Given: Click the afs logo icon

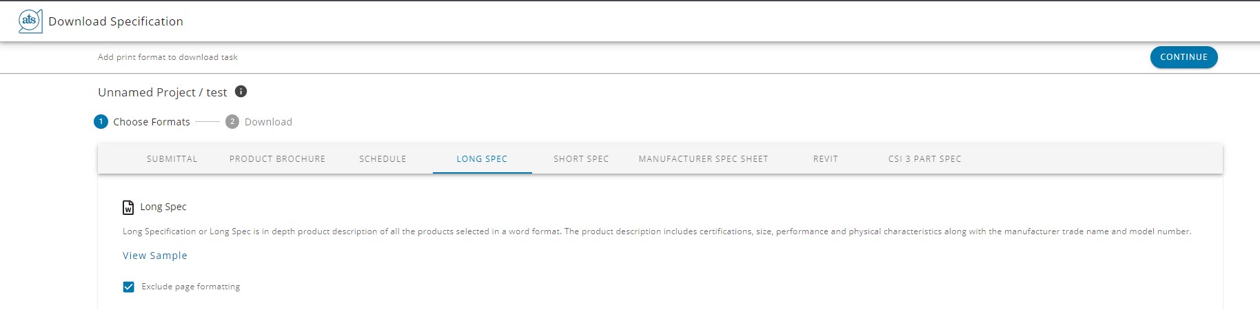Looking at the screenshot, I should [x=30, y=21].
